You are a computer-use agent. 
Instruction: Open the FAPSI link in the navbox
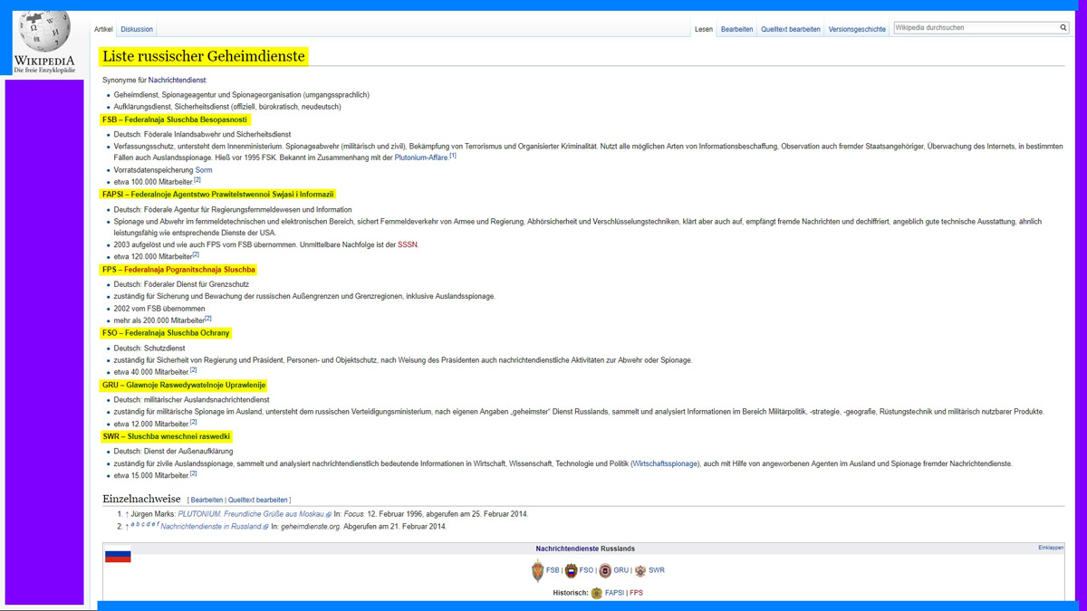click(614, 594)
